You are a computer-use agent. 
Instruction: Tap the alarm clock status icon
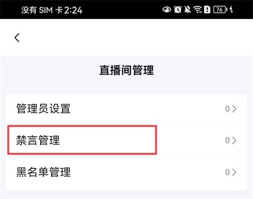pos(178,10)
